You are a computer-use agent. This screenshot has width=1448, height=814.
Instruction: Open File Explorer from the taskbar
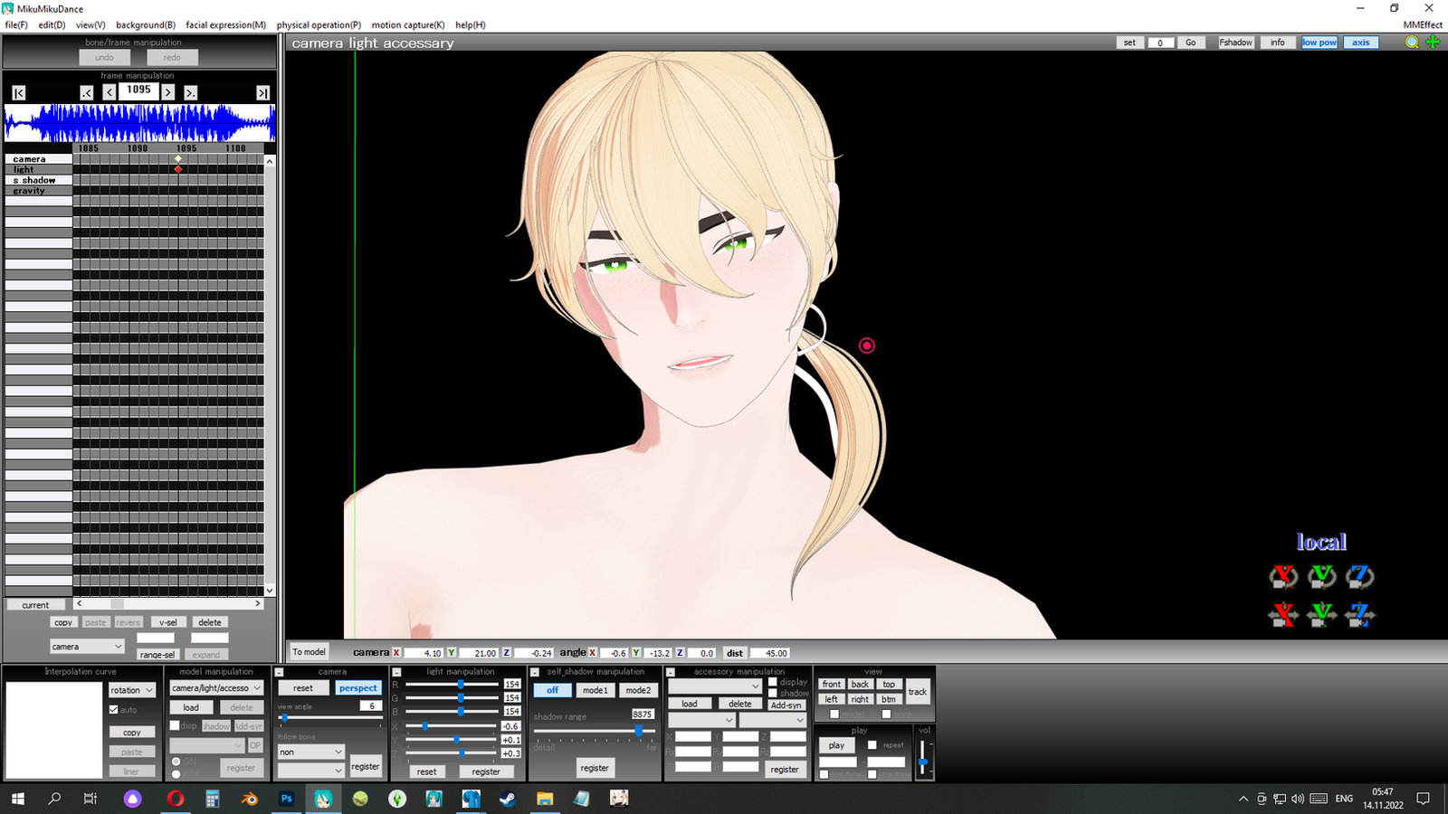(x=545, y=799)
